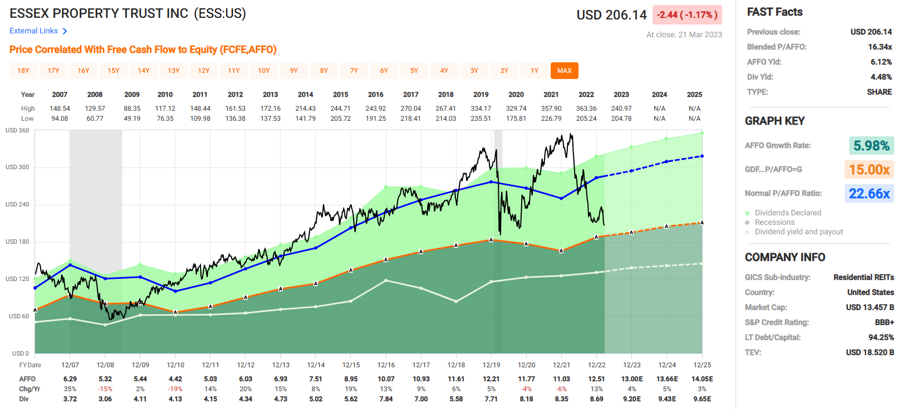Click the dividend estimate 9.65E
902x409 pixels.
[702, 399]
